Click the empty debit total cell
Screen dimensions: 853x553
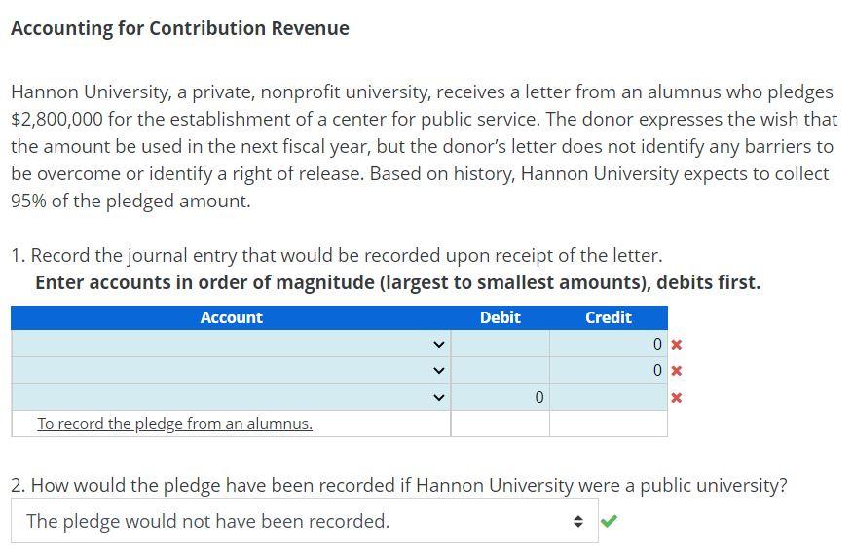tap(500, 424)
